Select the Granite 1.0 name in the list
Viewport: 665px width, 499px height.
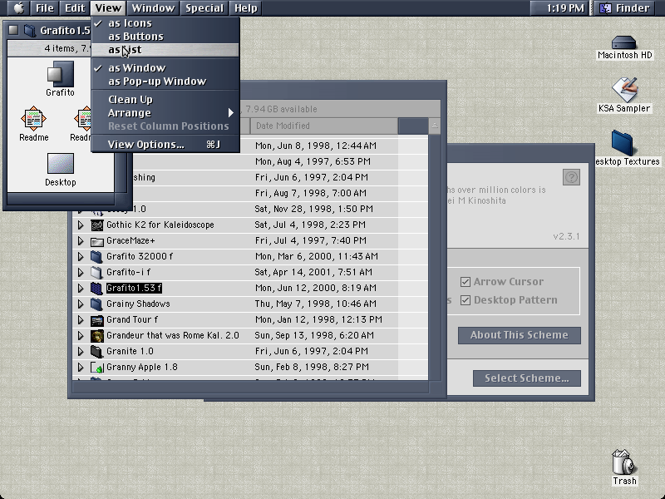pyautogui.click(x=130, y=351)
